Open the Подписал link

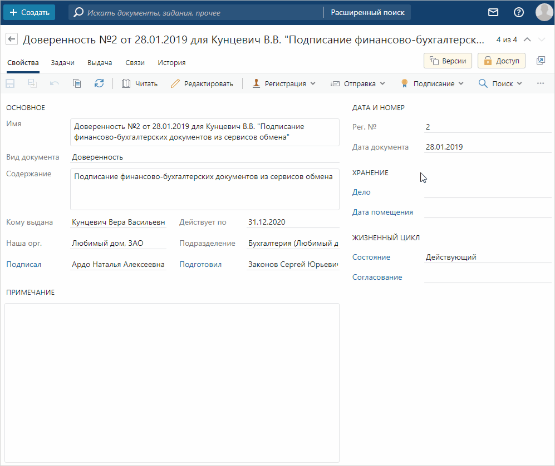(x=24, y=265)
